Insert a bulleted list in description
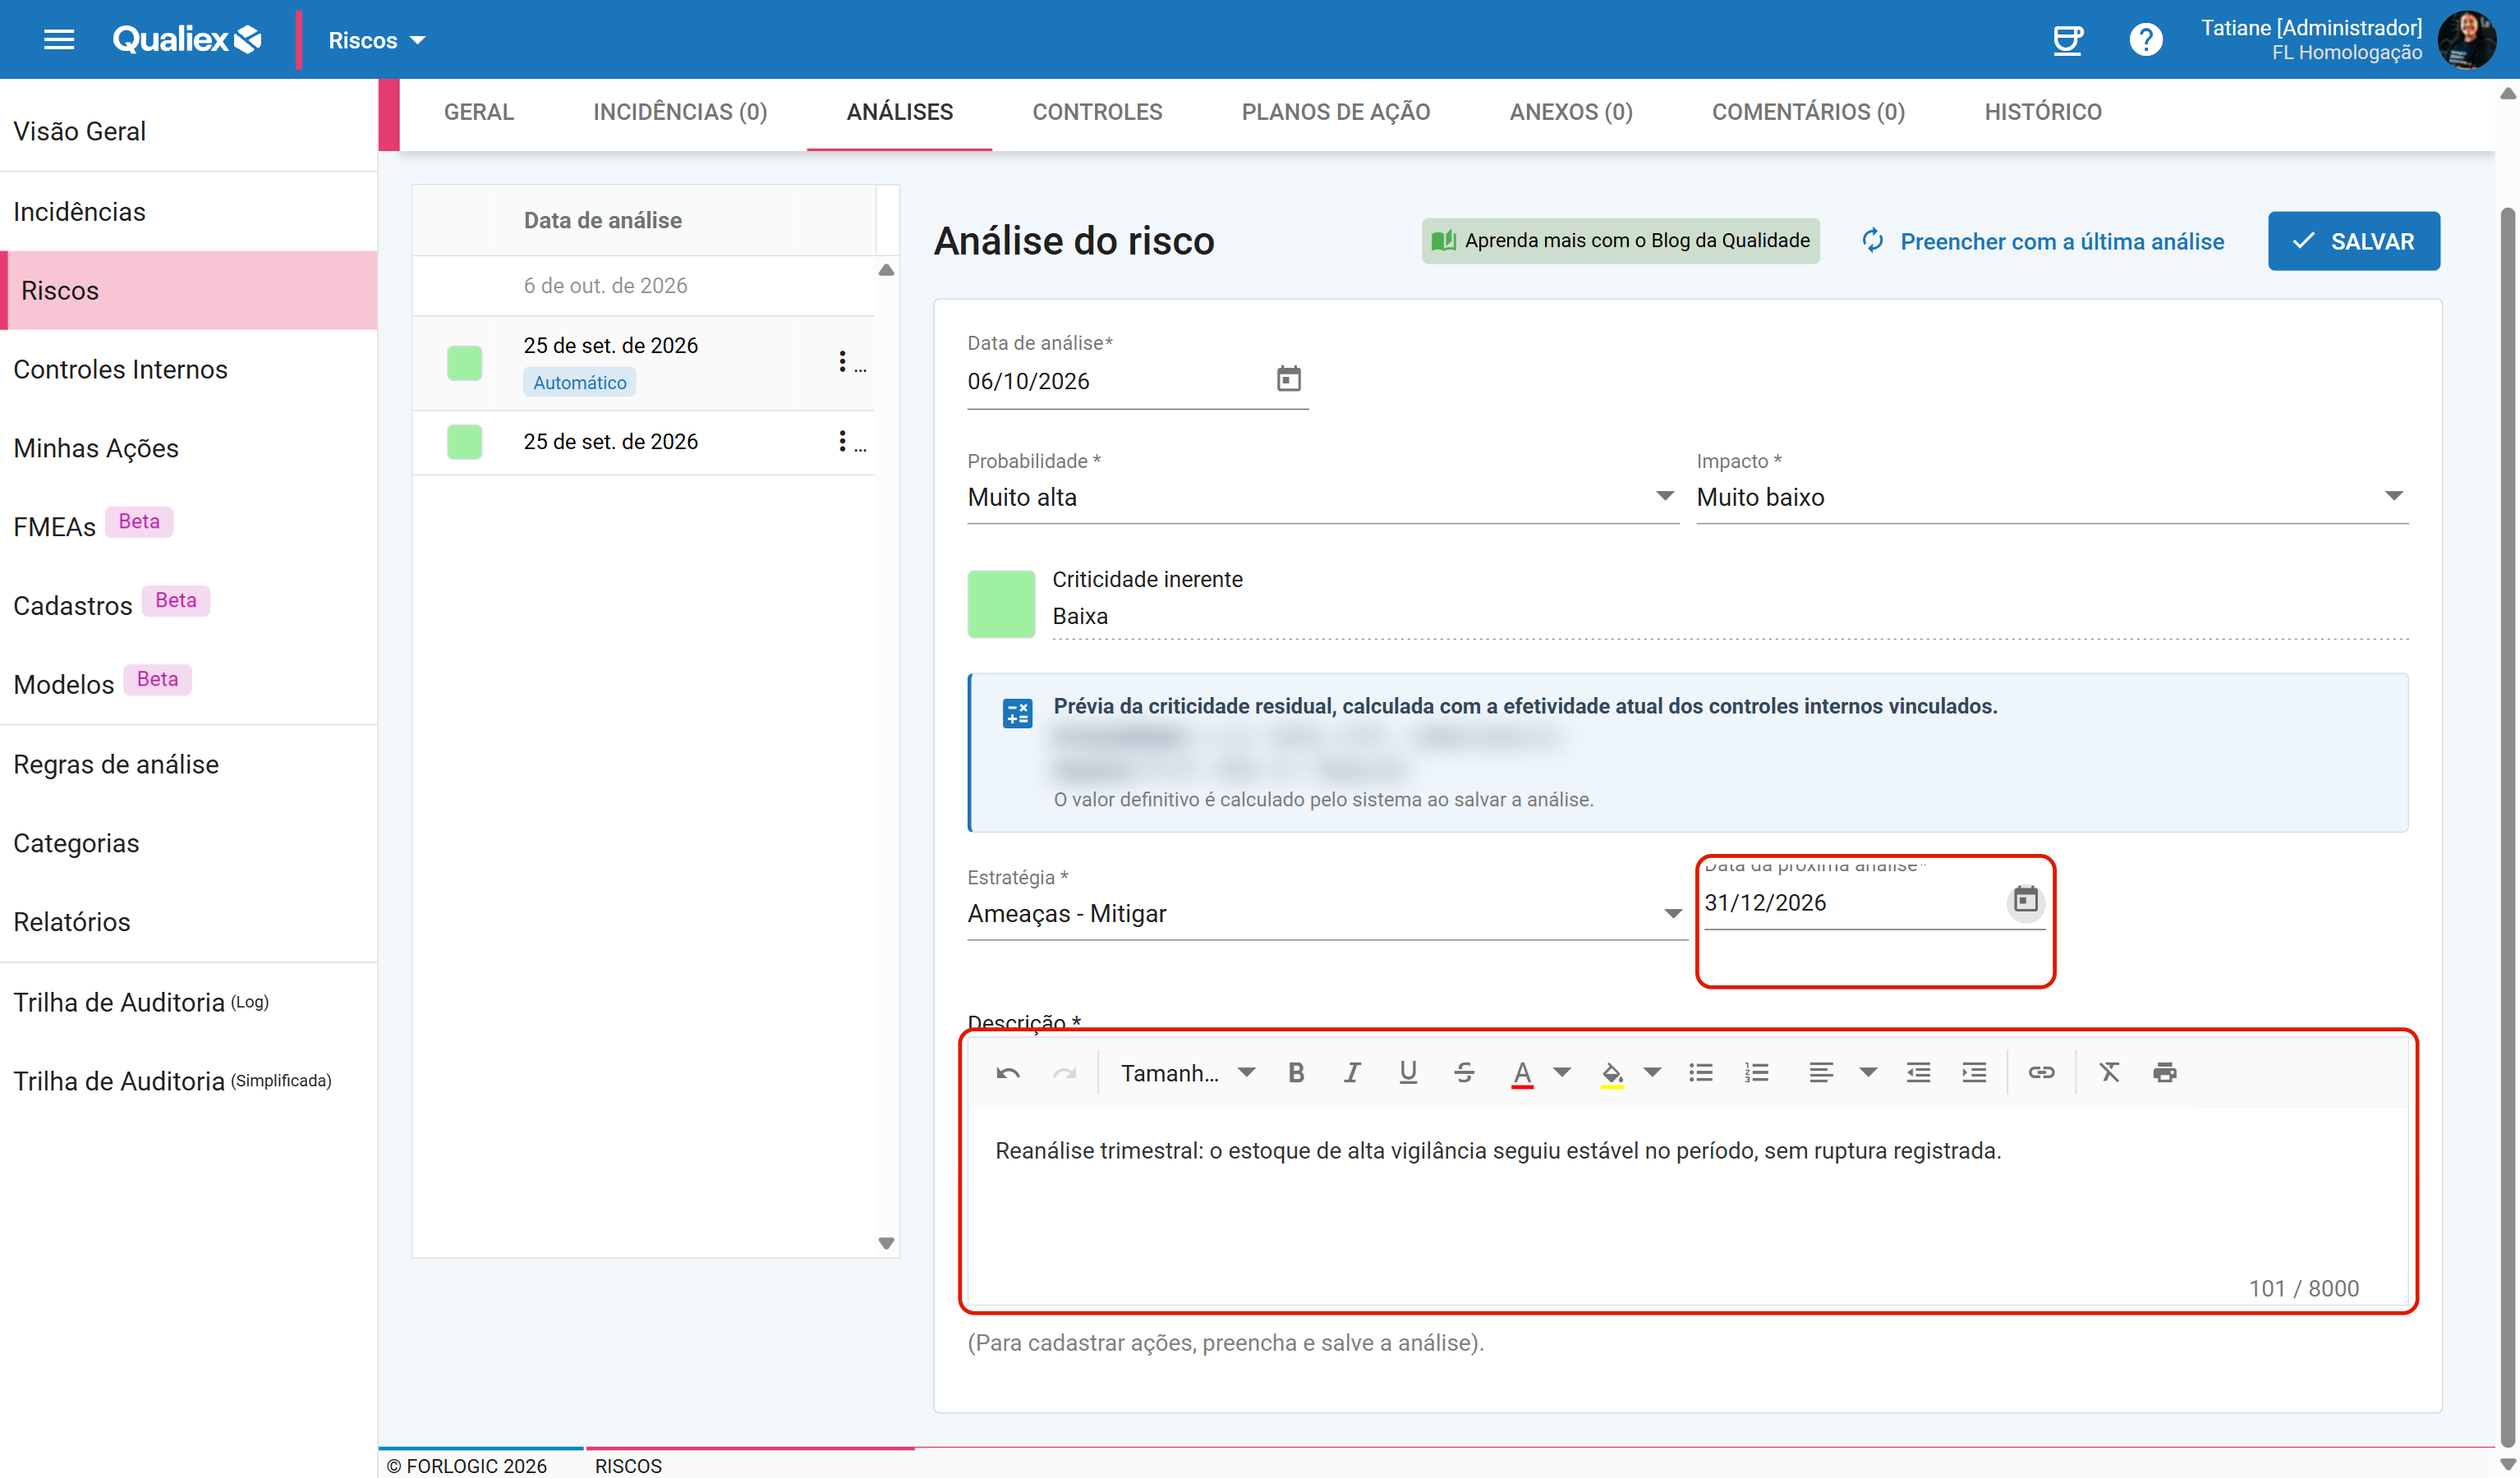 (x=1701, y=1073)
